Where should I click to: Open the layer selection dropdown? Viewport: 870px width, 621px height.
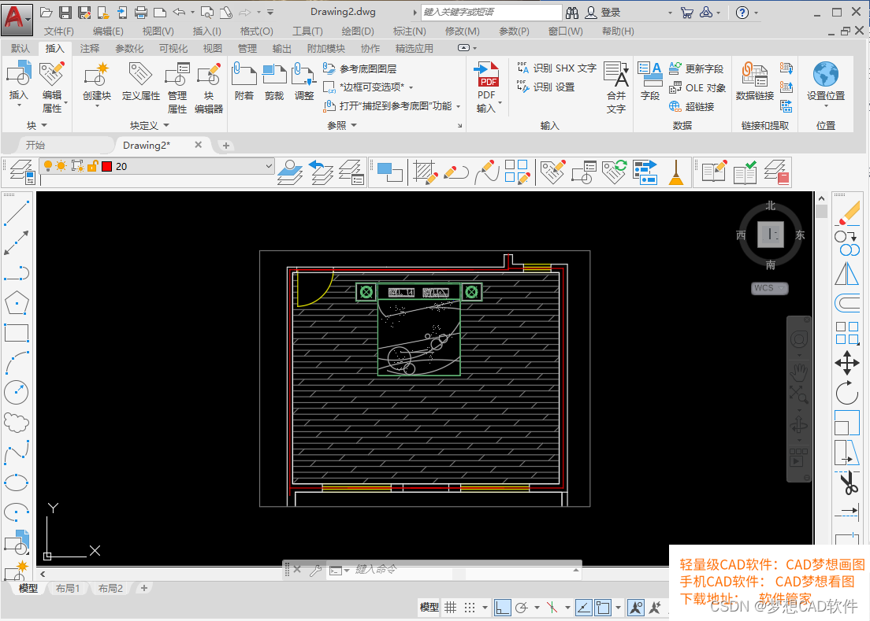(269, 165)
